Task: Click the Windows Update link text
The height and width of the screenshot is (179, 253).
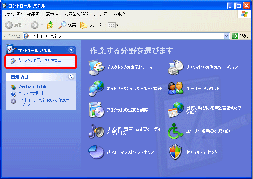Action: [33, 87]
